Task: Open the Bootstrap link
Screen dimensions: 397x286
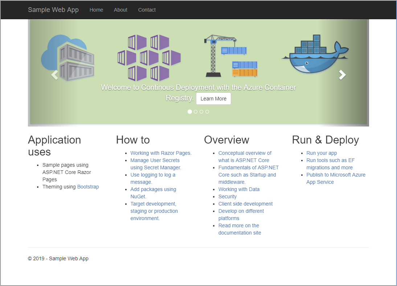Action: pyautogui.click(x=88, y=187)
